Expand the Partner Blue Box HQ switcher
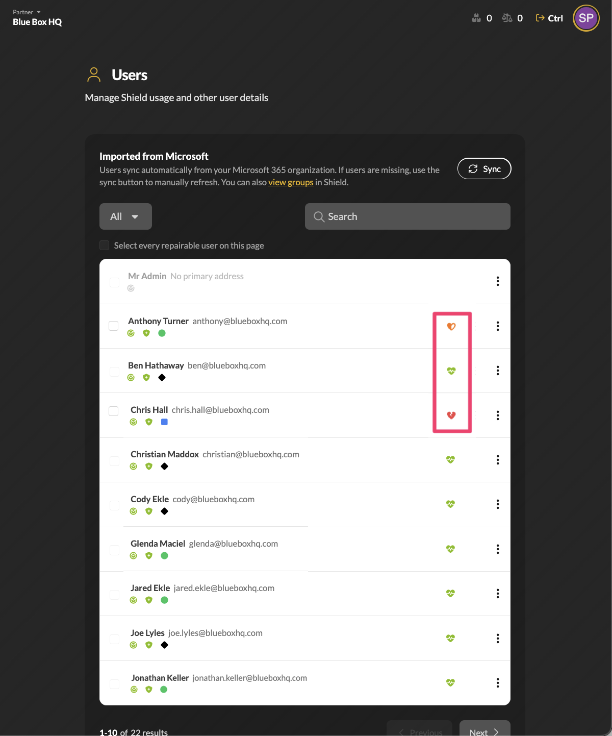612x736 pixels. tap(37, 18)
